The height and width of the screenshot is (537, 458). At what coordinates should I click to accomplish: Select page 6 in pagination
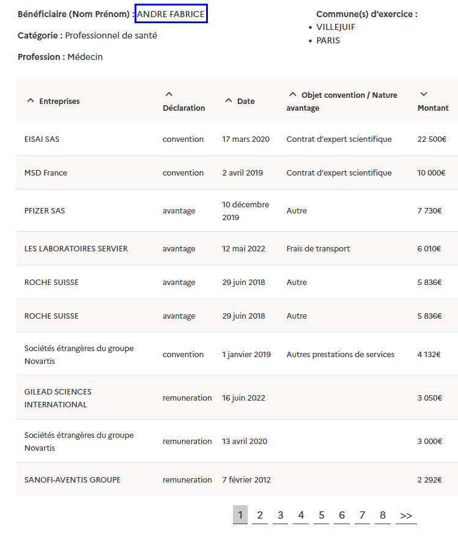point(342,515)
